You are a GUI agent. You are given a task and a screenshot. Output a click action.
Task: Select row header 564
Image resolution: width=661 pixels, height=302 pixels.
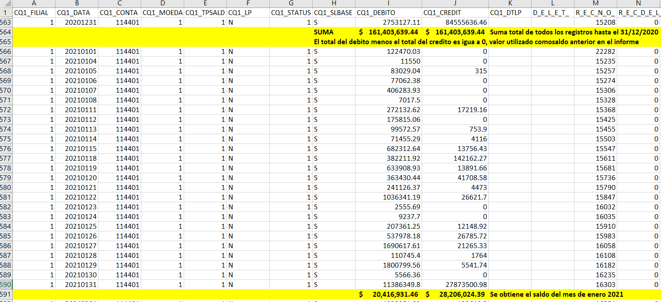pos(6,32)
